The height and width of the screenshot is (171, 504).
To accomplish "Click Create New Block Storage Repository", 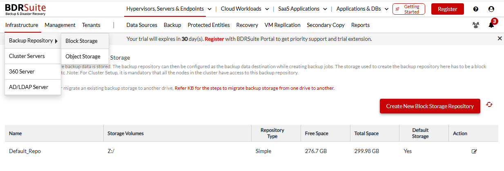I will point(430,106).
